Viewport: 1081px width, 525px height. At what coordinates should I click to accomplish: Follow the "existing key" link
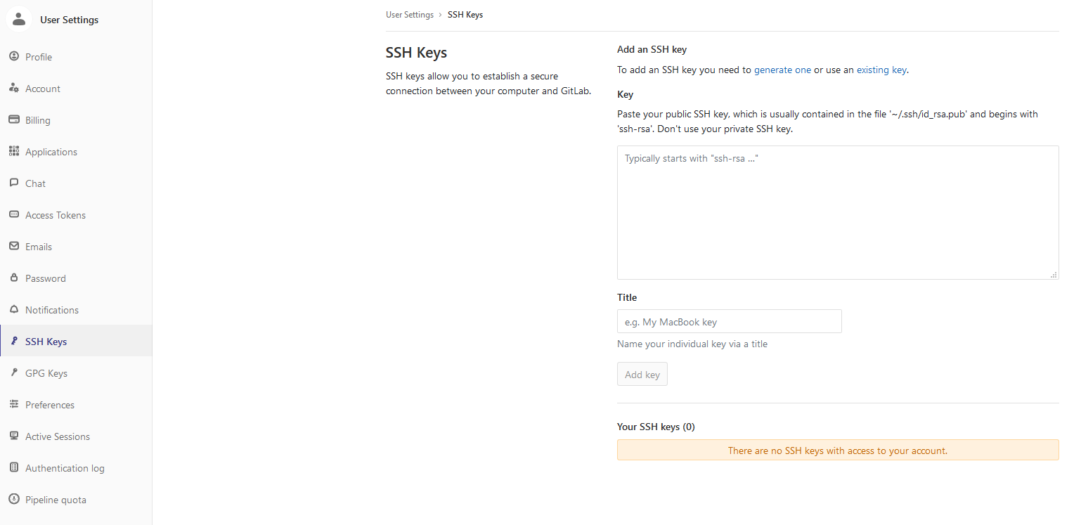tap(881, 70)
